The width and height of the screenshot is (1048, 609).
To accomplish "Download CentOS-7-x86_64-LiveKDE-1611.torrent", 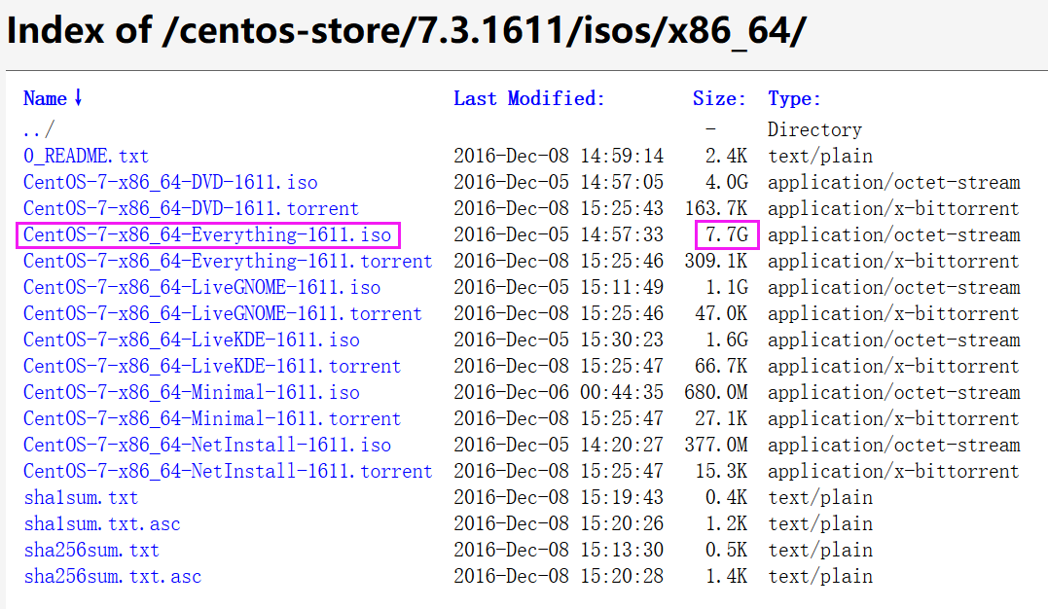I will click(x=212, y=366).
